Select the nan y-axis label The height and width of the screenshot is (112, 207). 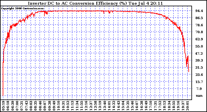click(199, 96)
